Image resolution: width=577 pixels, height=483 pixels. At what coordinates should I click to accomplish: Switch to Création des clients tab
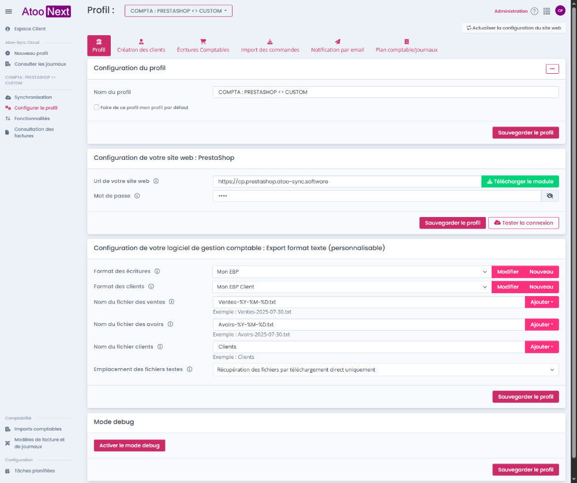pos(141,46)
